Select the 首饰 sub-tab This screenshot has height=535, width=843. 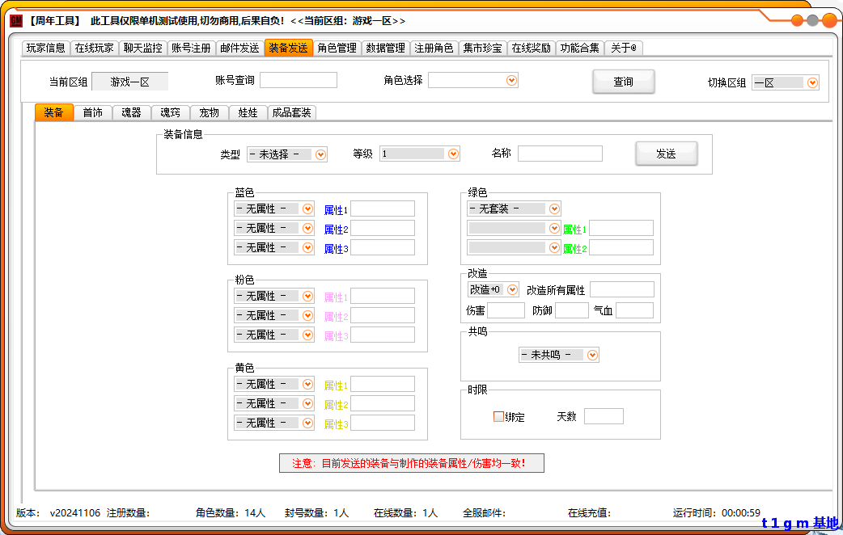pos(92,112)
